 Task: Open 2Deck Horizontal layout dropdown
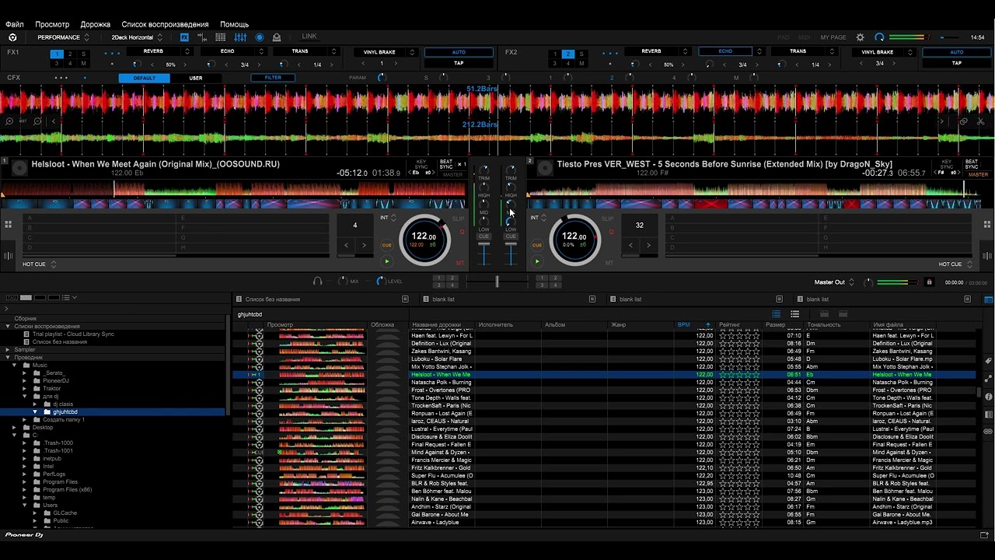click(x=137, y=37)
